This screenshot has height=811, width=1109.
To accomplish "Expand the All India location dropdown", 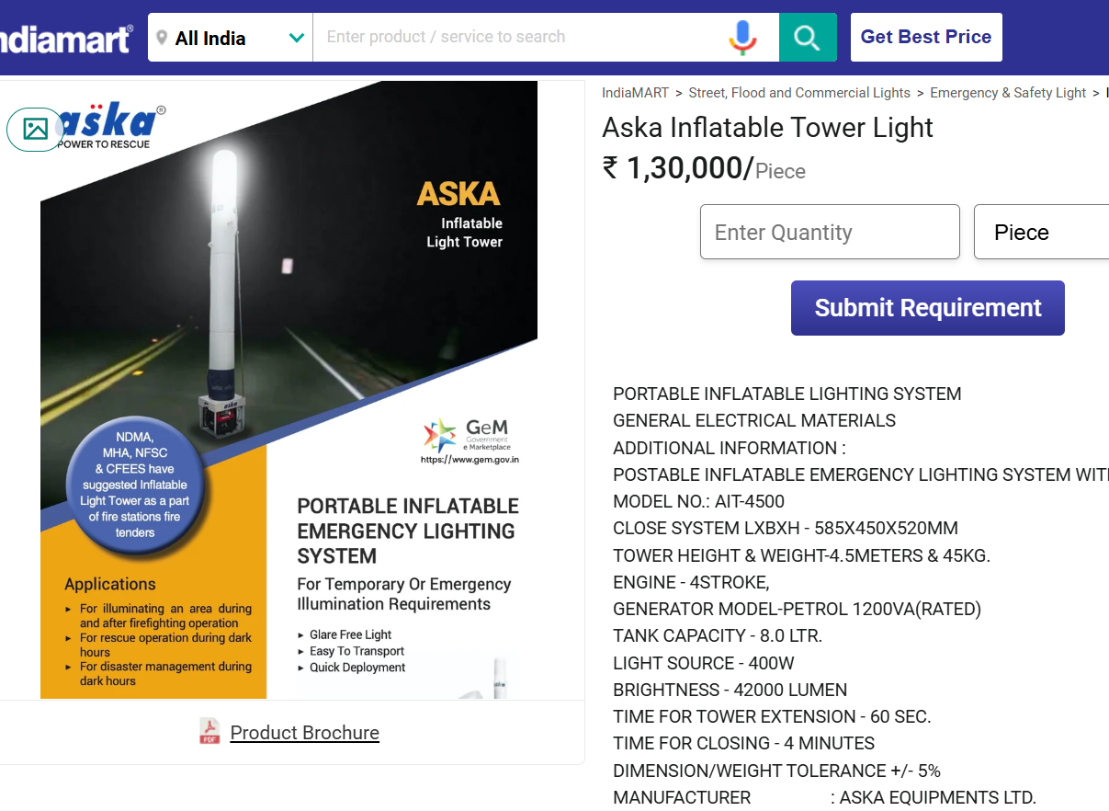I will point(231,38).
